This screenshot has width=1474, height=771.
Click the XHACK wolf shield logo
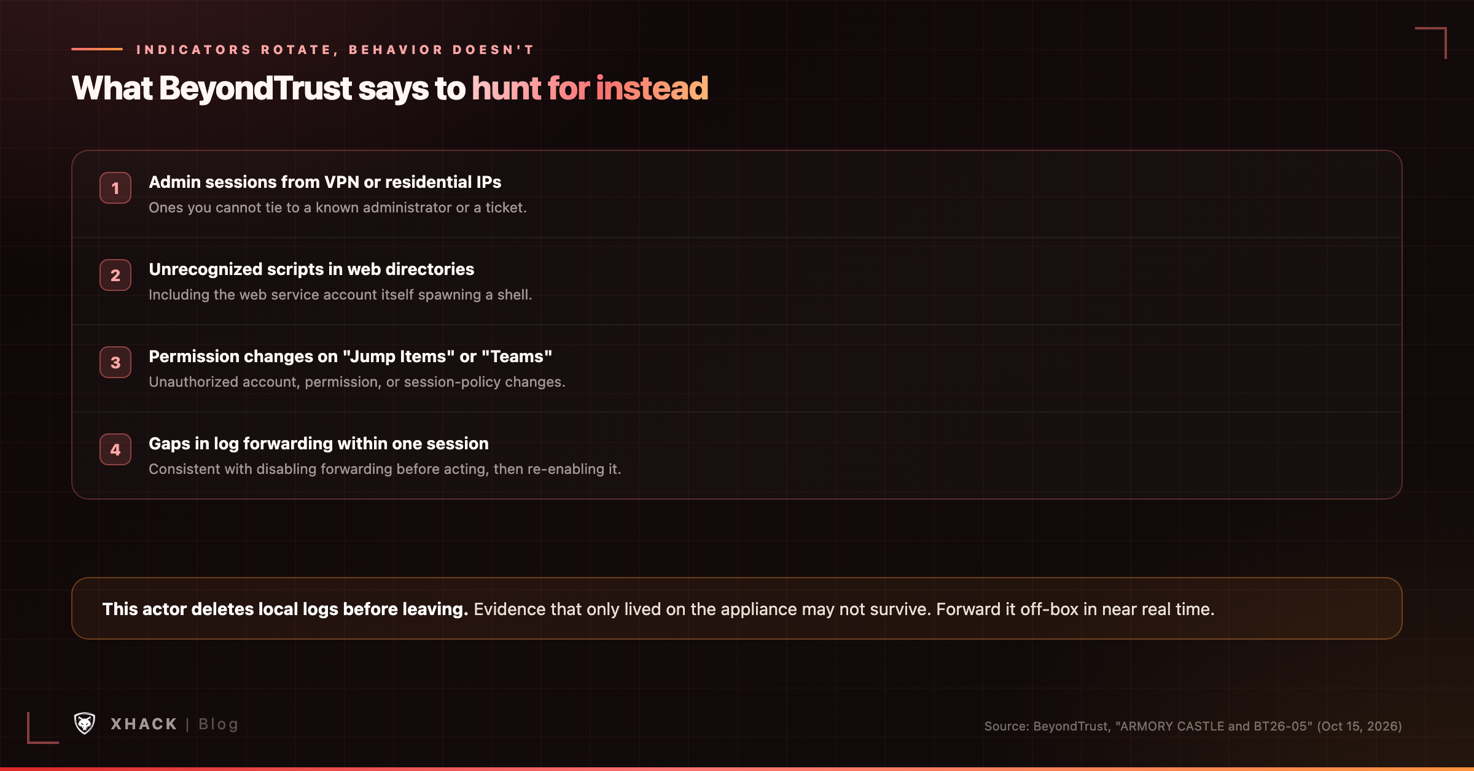point(85,724)
